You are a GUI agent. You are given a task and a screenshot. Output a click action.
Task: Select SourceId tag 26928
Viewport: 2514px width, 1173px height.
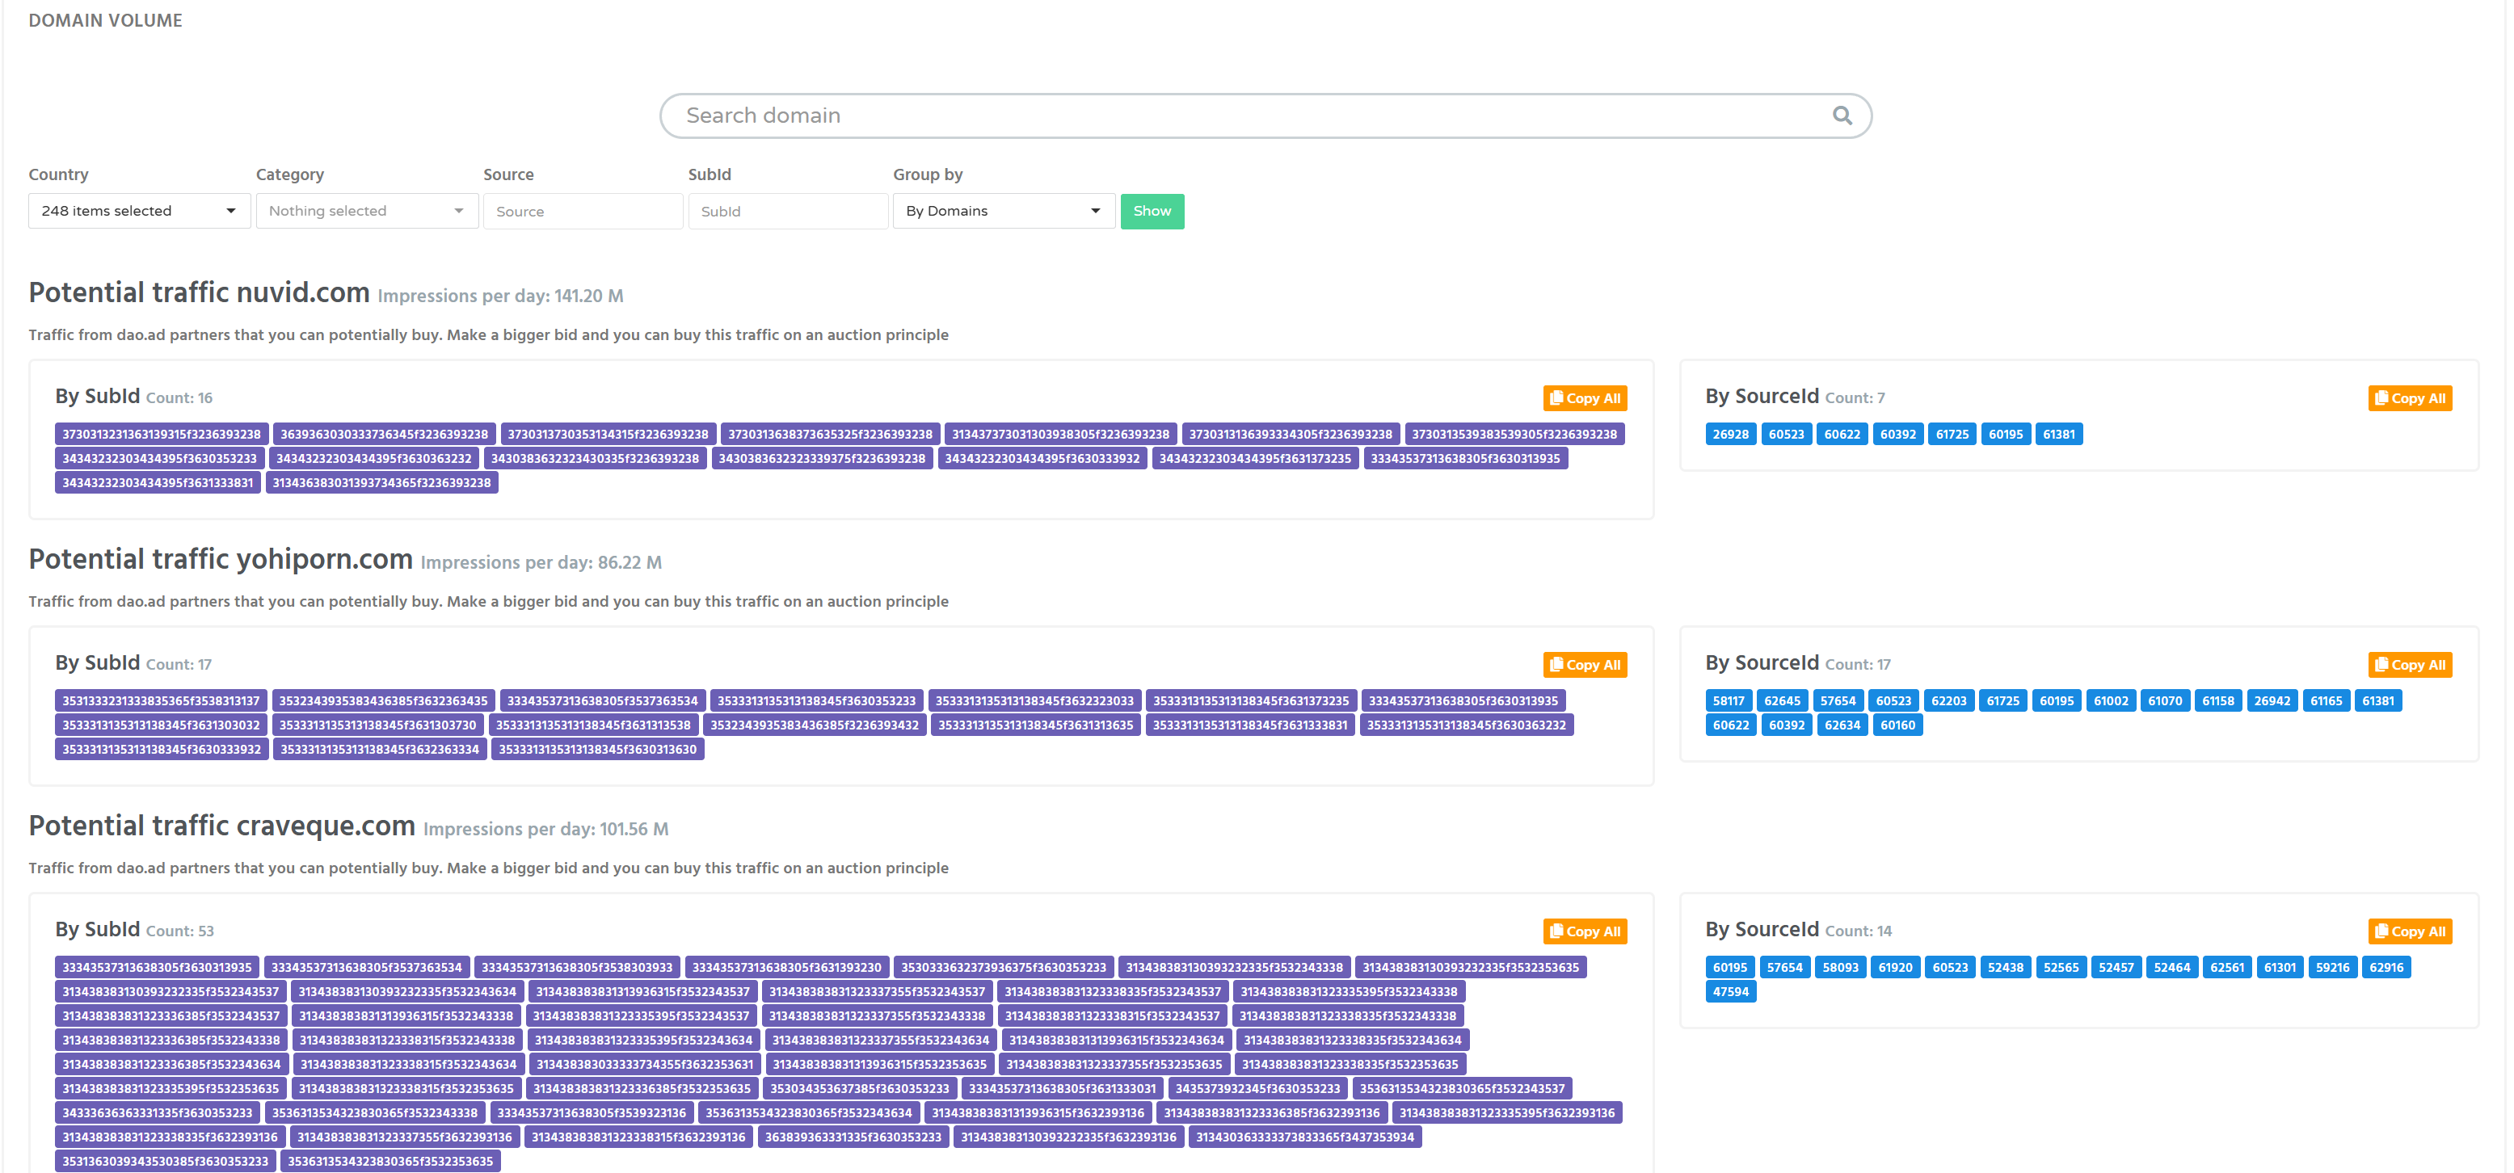(x=1730, y=435)
